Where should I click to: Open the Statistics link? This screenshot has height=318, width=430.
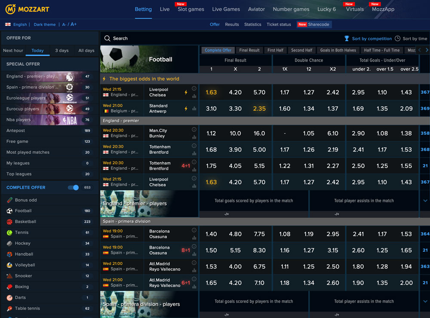click(252, 25)
